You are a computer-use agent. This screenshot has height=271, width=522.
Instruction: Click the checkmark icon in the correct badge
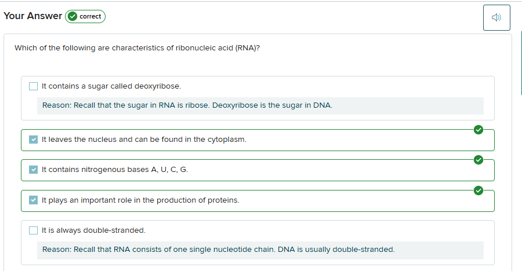point(72,17)
